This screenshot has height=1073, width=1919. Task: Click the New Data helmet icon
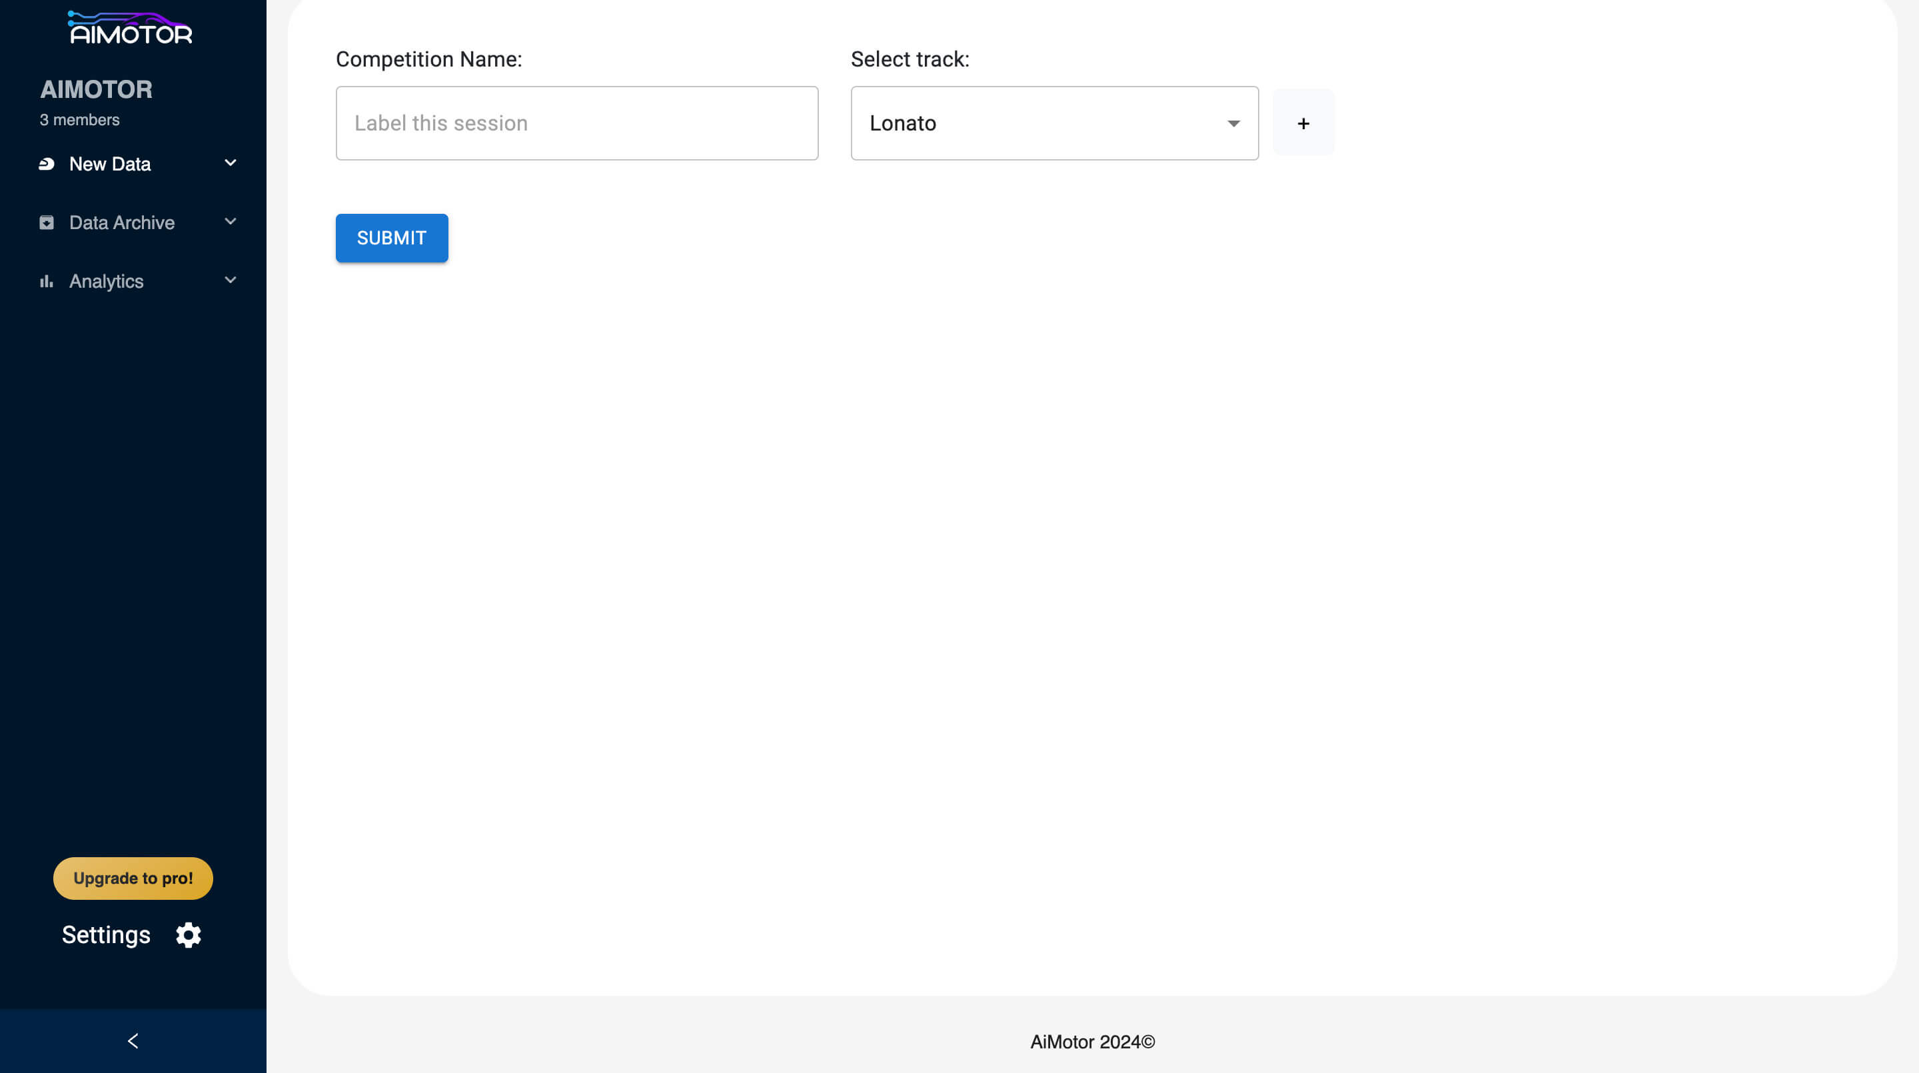[46, 164]
